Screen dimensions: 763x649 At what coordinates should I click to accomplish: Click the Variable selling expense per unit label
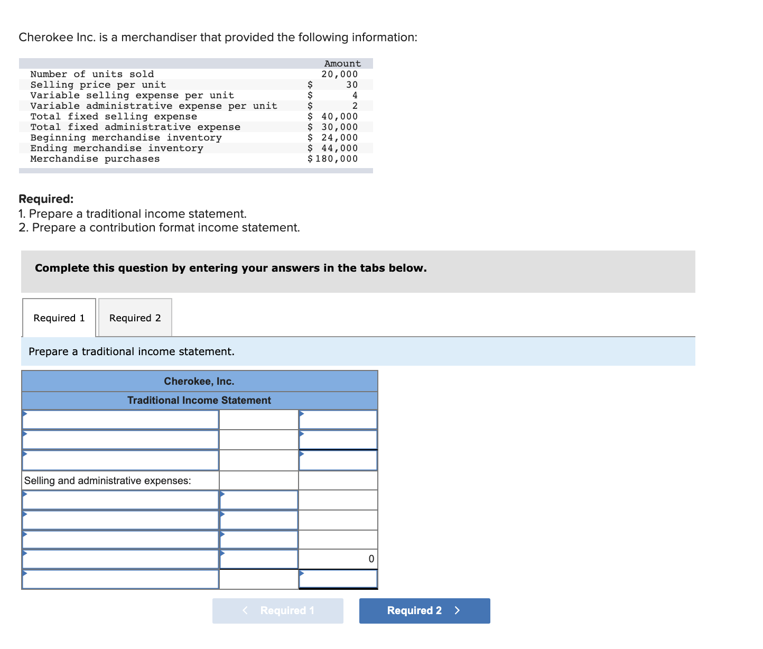pos(132,95)
